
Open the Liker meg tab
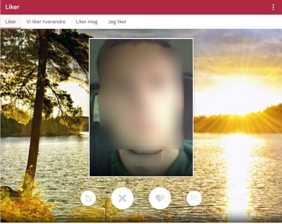point(87,22)
